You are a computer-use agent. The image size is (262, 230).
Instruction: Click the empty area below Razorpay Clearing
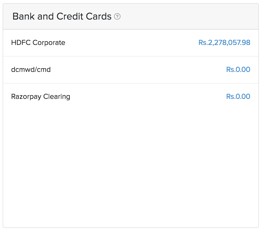(x=131, y=148)
